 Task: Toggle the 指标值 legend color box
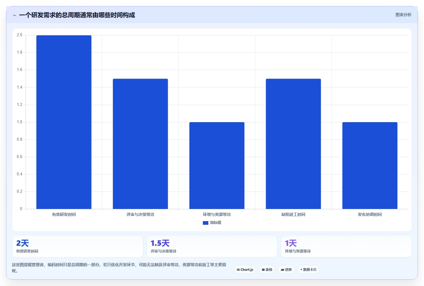[205, 223]
